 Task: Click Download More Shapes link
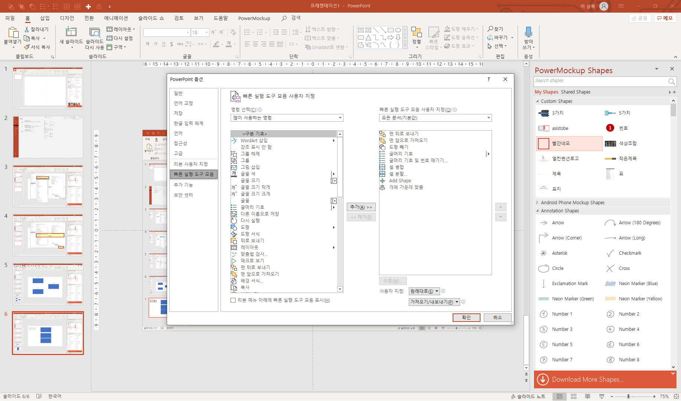click(587, 379)
